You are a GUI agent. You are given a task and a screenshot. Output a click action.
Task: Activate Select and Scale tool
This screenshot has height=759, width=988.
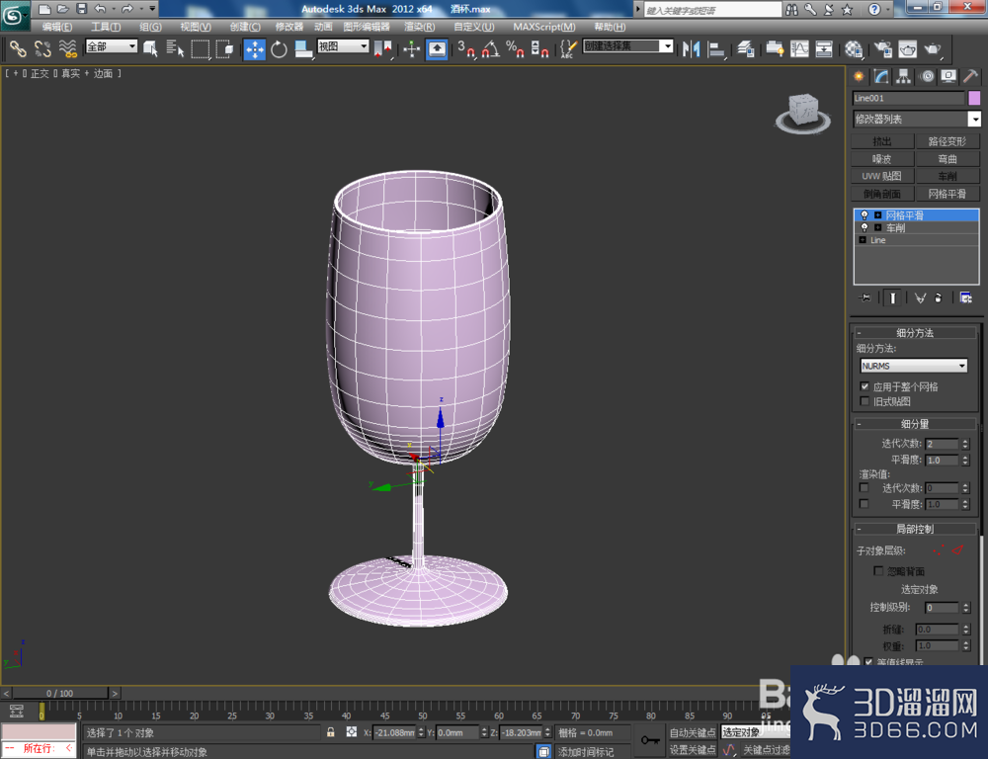[303, 49]
